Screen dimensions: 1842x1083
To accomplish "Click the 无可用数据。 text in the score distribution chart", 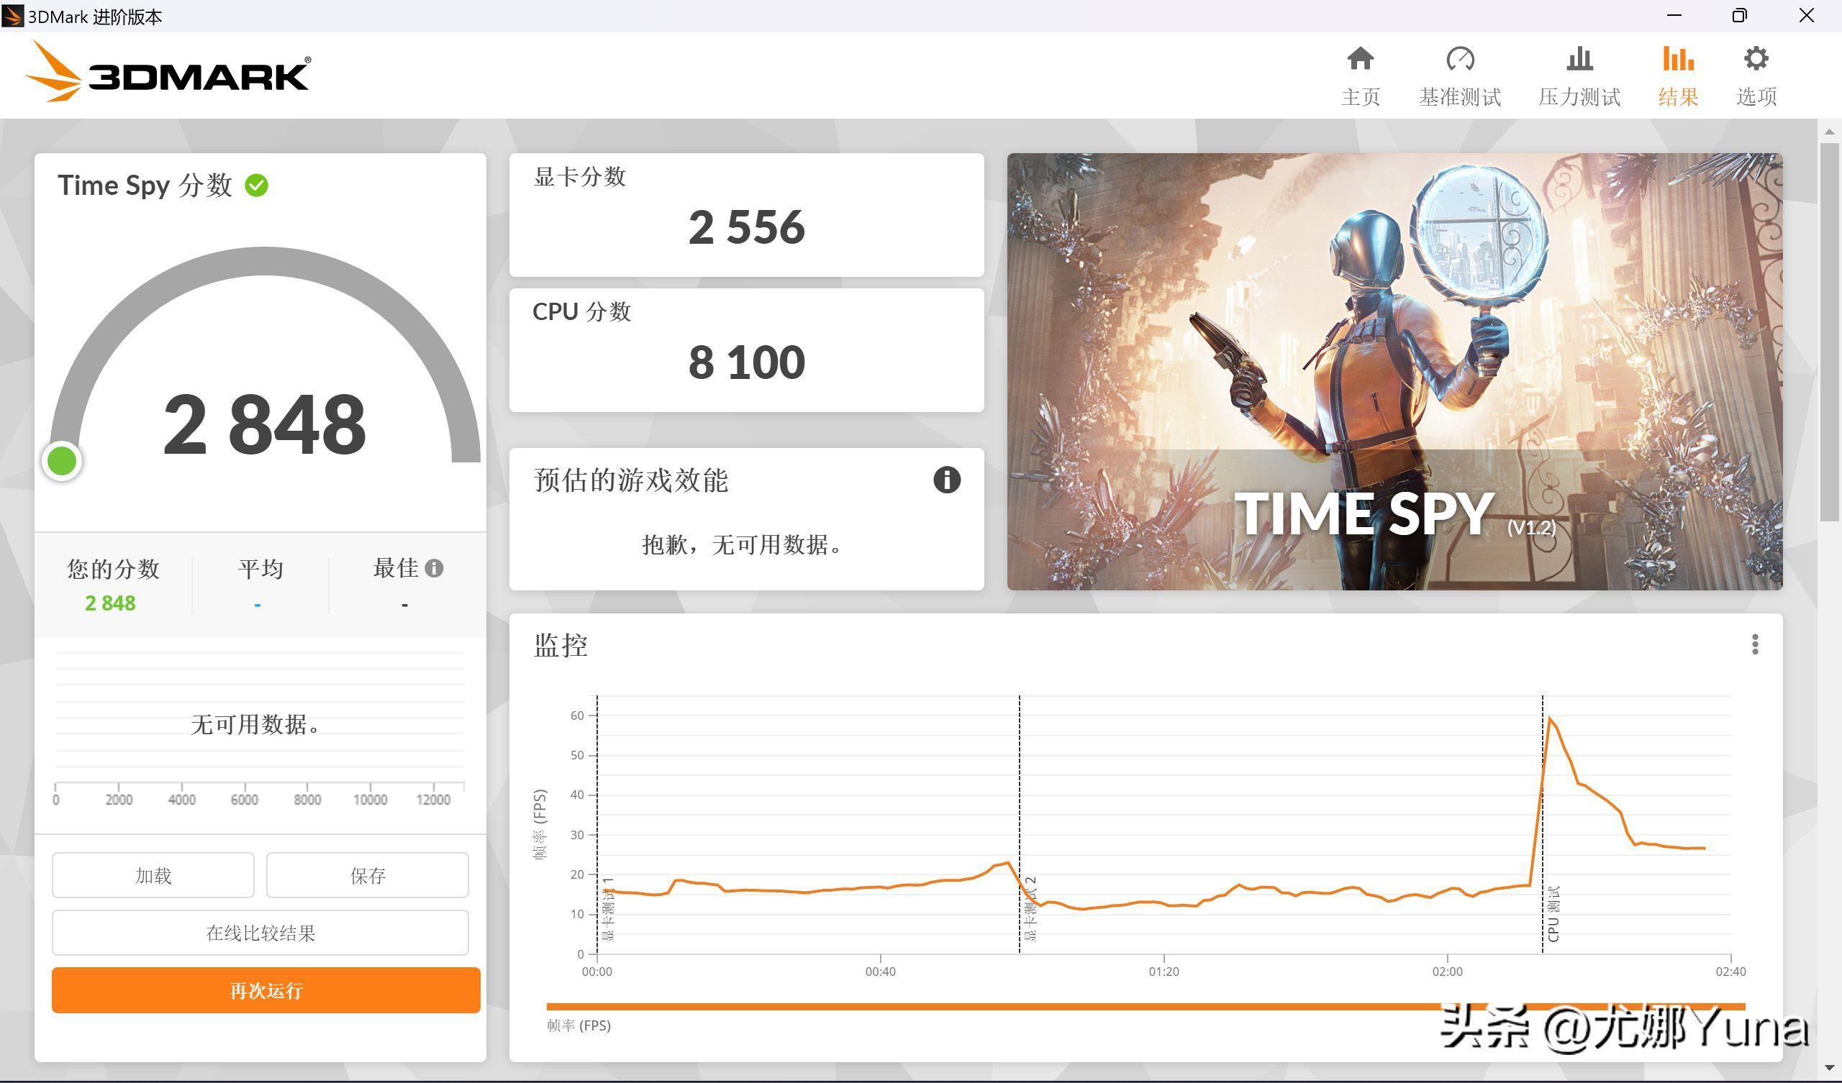I will click(x=256, y=724).
